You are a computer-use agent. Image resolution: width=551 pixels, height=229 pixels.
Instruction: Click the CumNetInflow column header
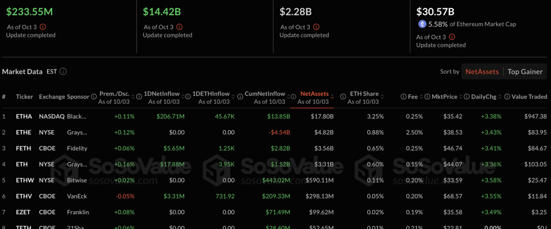coord(264,94)
